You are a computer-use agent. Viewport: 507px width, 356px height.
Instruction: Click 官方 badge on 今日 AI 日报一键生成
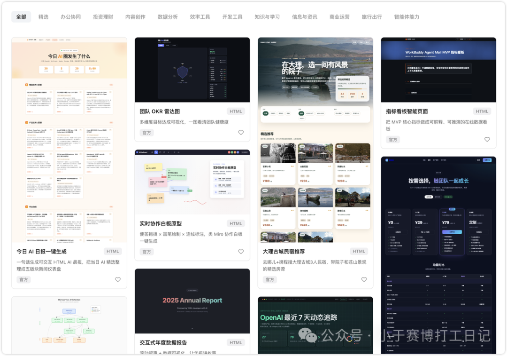23,279
